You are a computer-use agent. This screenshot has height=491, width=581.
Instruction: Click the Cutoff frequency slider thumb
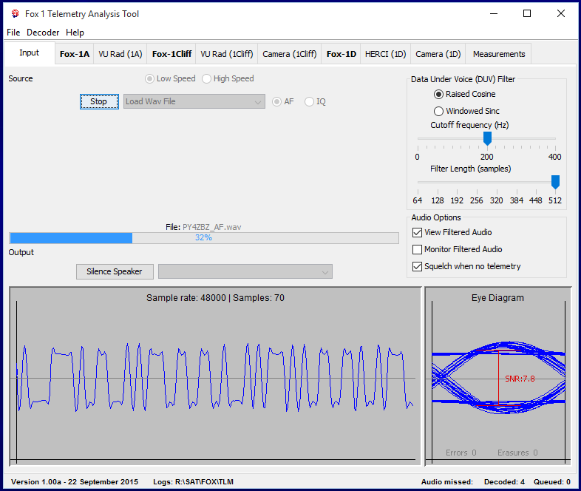(487, 138)
